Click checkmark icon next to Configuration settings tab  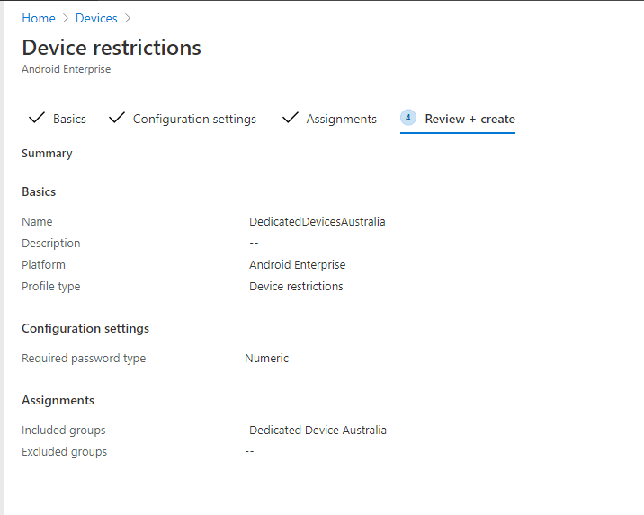(x=116, y=119)
